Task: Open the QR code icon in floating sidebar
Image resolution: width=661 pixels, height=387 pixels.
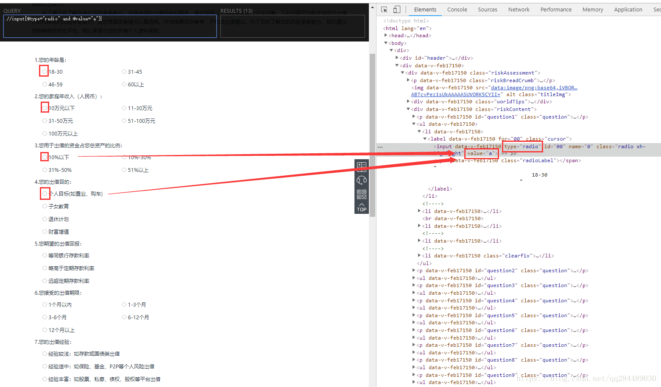Action: click(x=362, y=194)
